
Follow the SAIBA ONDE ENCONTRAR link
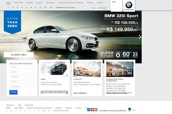117,93
